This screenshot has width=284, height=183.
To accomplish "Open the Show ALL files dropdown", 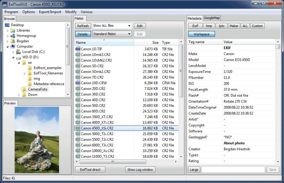I will (111, 26).
